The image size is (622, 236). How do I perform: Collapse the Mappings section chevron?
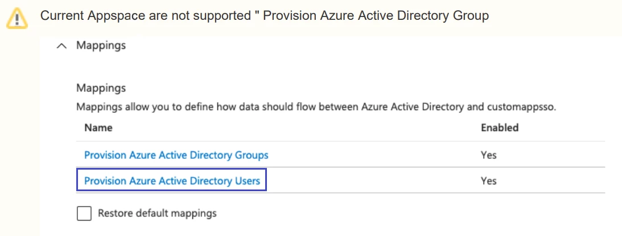(x=62, y=47)
